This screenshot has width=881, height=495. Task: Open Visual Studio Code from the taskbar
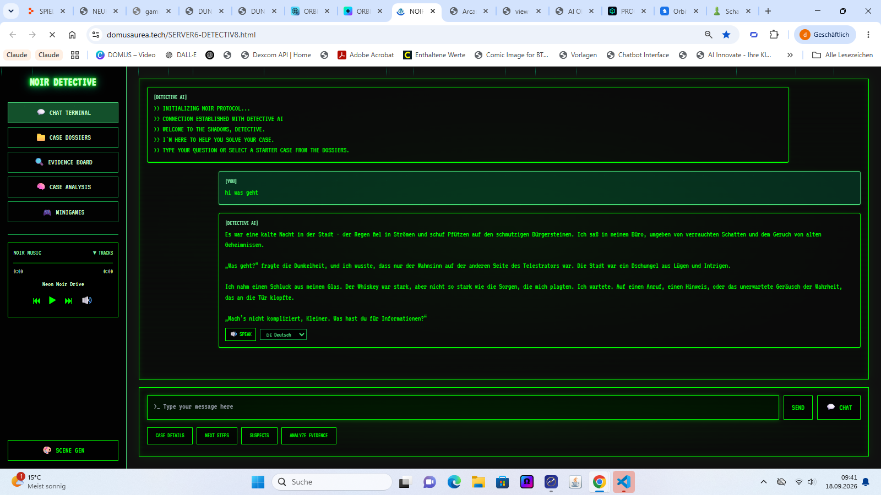(x=624, y=482)
